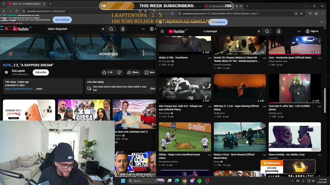Image resolution: width=330 pixels, height=185 pixels.
Task: Open the worknode.se link in description
Action: [x=19, y=89]
